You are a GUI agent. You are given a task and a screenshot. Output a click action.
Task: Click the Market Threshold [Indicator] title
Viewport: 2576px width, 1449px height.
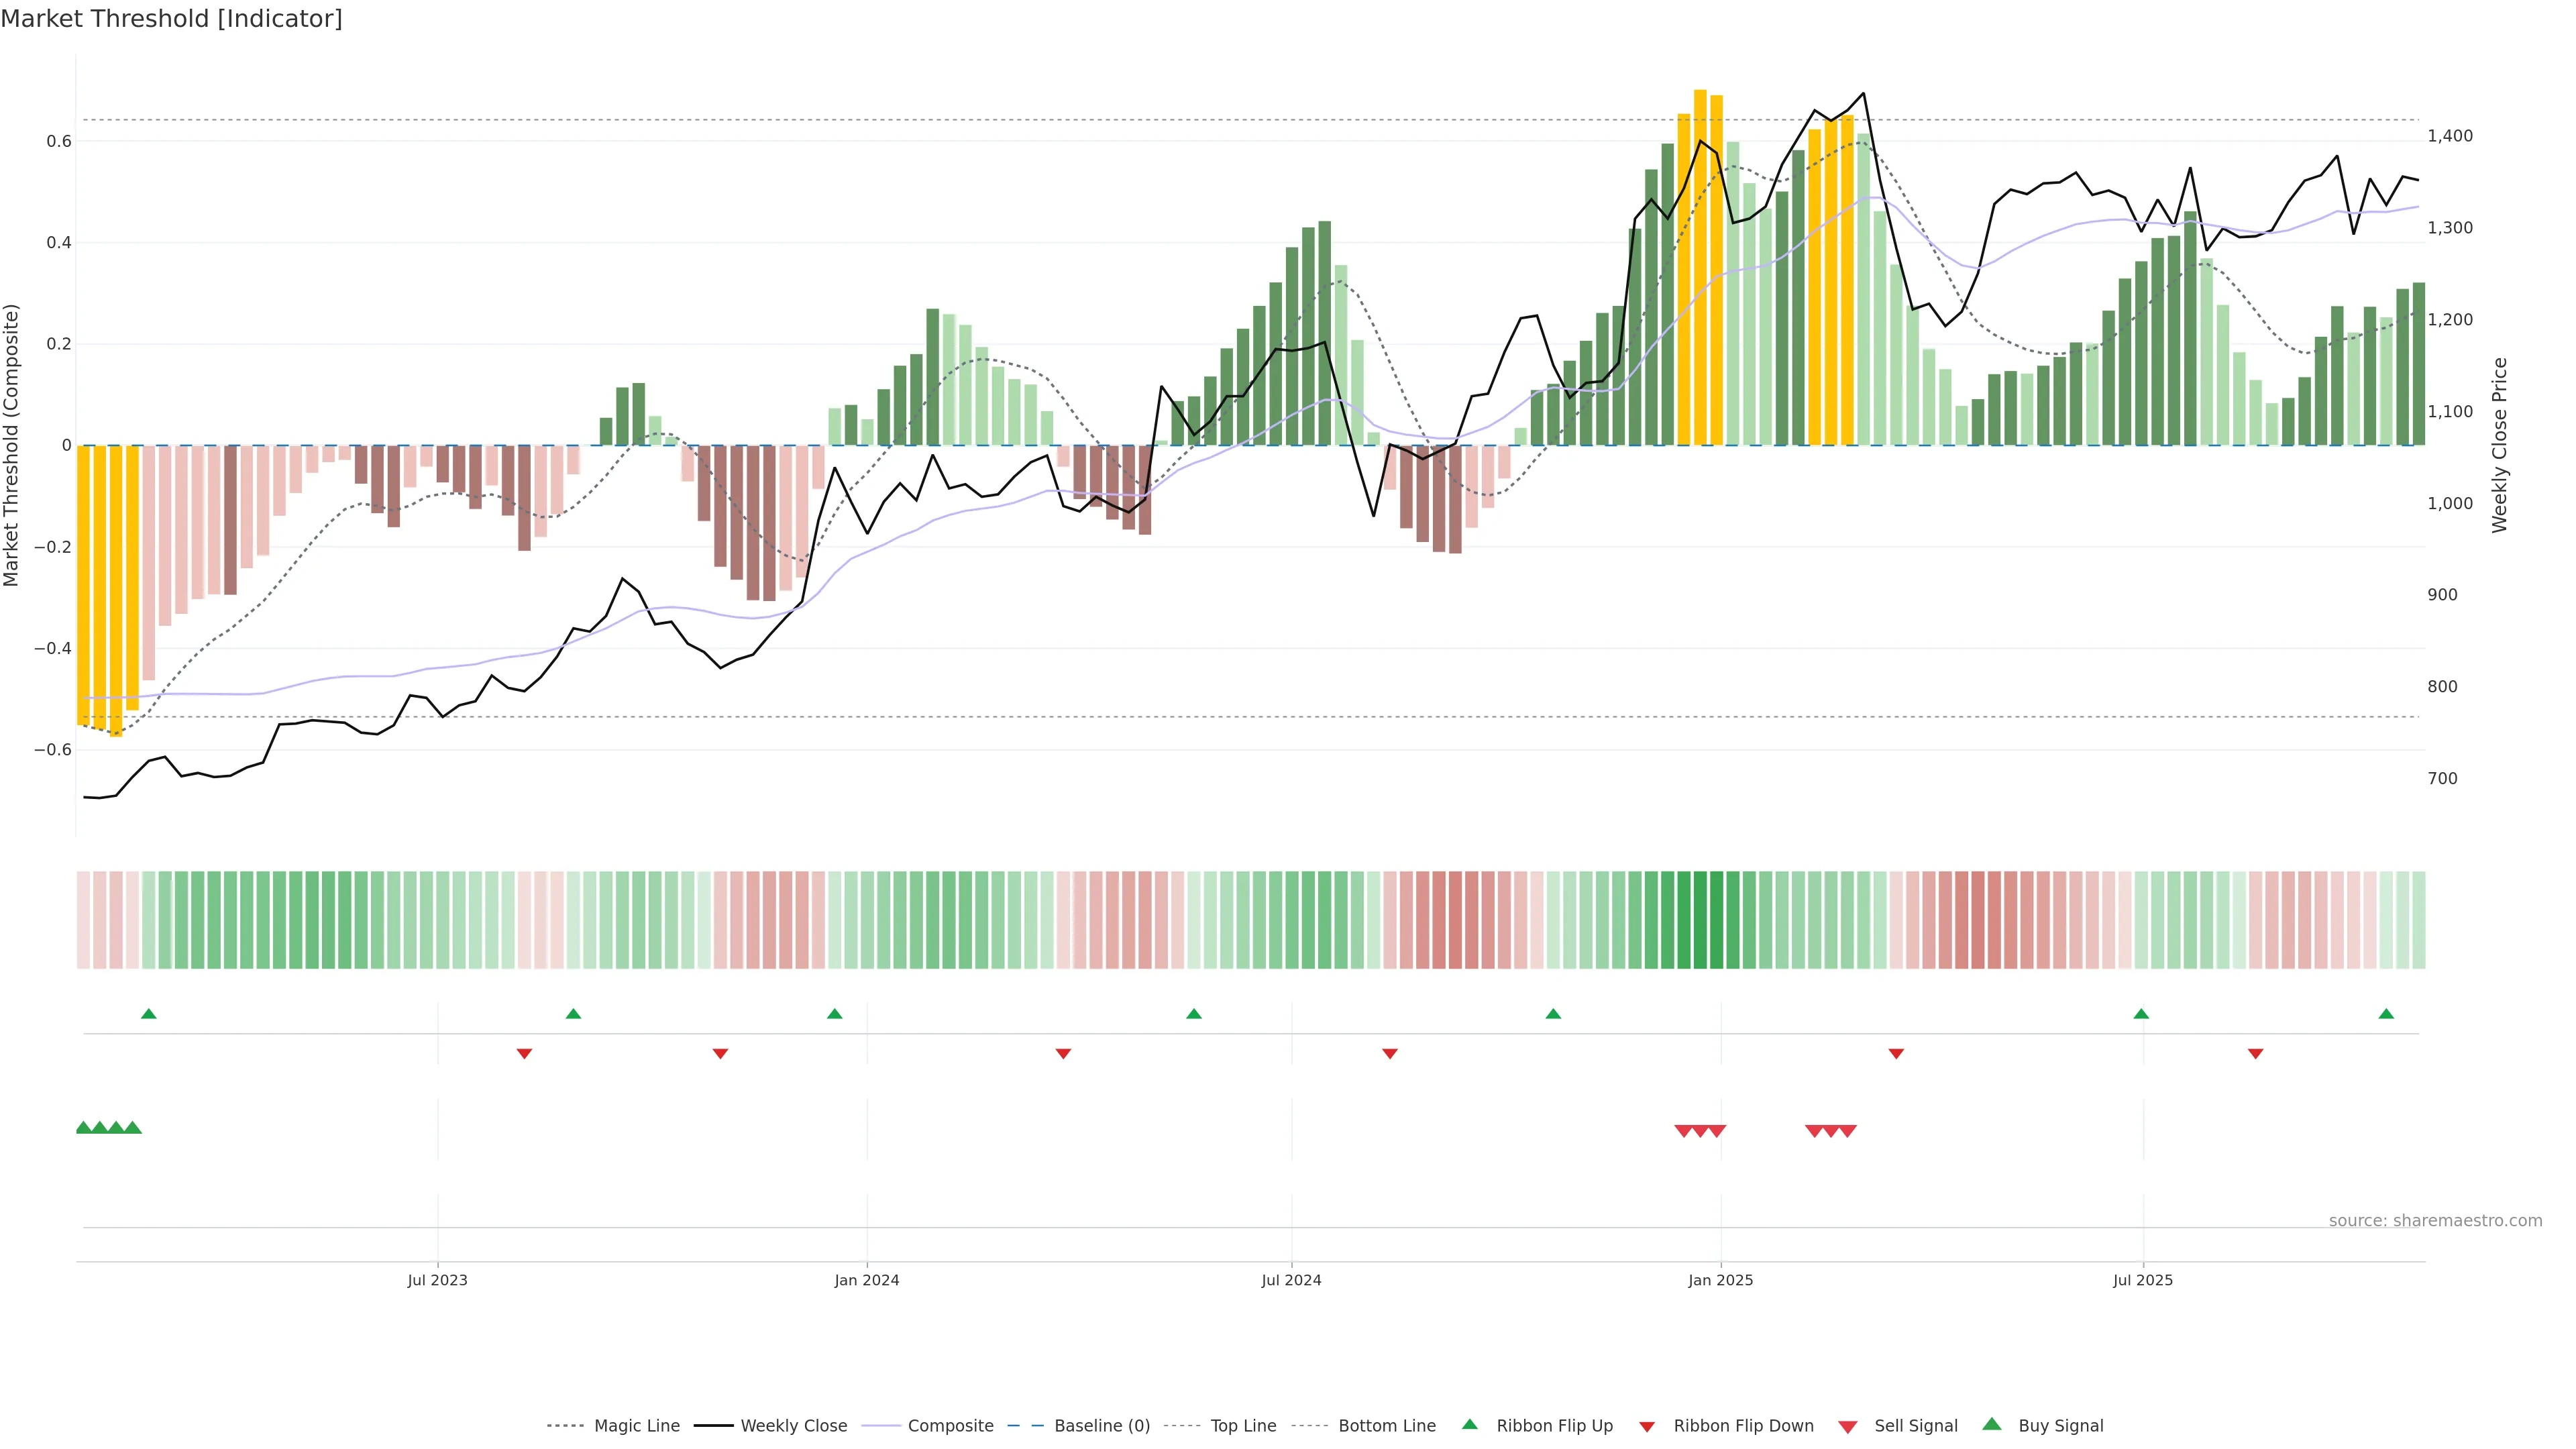pyautogui.click(x=171, y=19)
